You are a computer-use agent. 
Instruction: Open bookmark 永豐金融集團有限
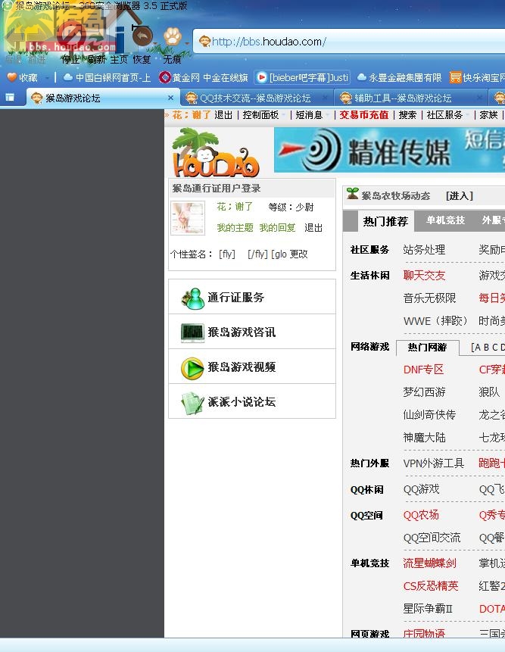(400, 78)
